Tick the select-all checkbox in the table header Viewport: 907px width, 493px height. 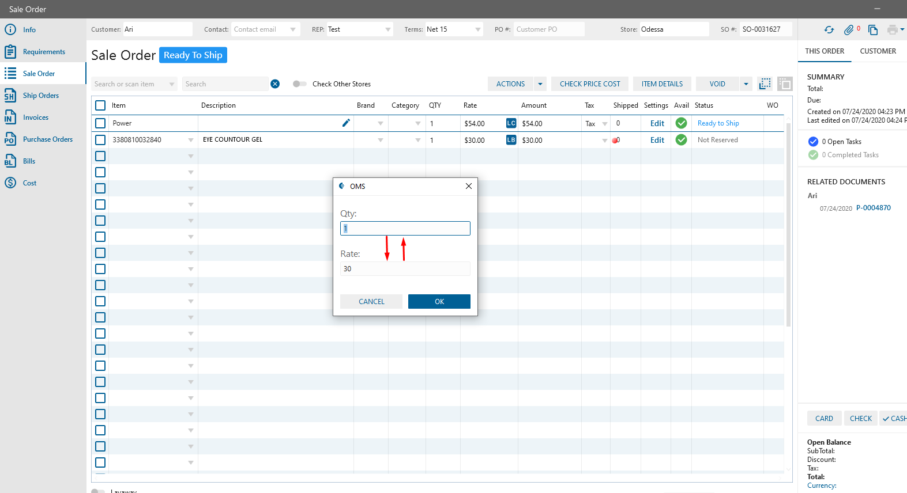[x=100, y=105]
